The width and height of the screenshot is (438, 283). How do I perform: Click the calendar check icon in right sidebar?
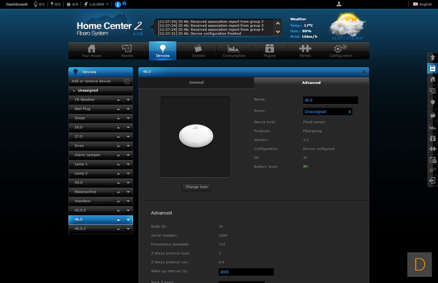coord(433,160)
